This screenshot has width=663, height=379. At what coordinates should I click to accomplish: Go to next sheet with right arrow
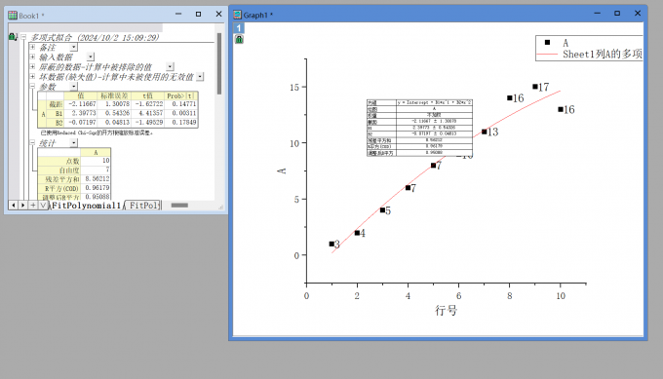pos(23,205)
